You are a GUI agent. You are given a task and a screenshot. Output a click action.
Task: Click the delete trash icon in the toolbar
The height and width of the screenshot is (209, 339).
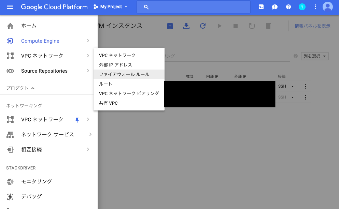(268, 26)
